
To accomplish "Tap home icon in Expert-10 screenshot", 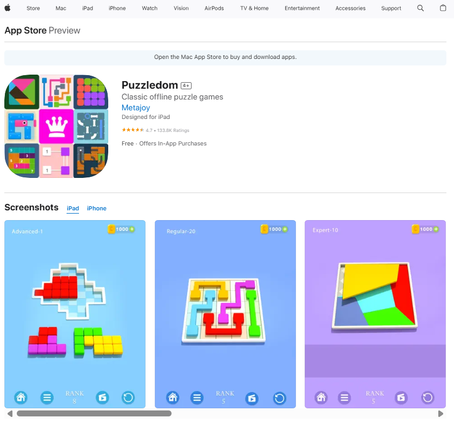I will (321, 397).
